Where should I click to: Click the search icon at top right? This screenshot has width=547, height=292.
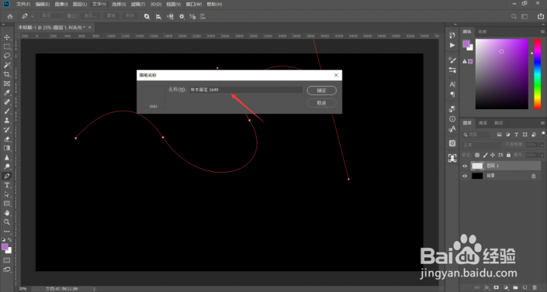tap(514, 16)
